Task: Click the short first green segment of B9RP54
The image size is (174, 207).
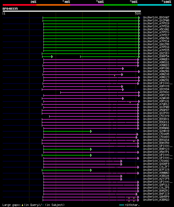Action: (x=48, y=57)
